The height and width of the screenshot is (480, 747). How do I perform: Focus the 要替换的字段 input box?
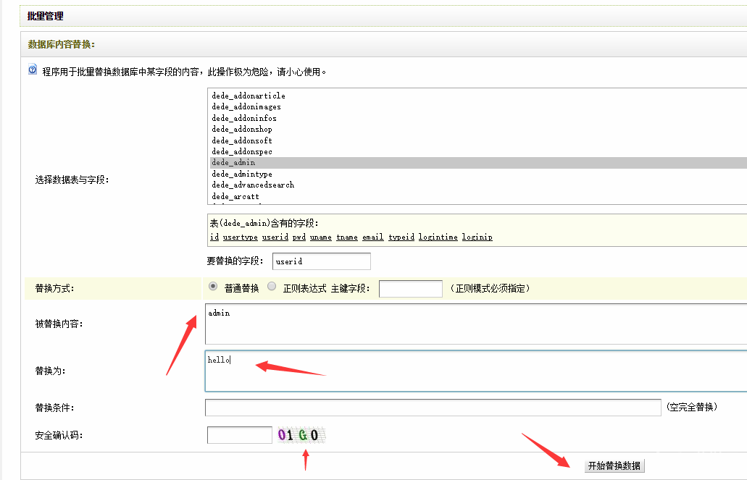tap(321, 261)
